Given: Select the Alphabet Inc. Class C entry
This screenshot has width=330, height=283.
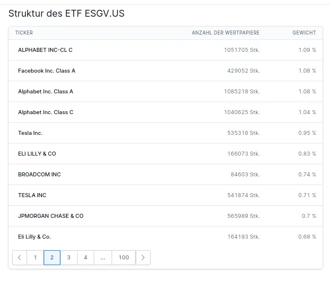Looking at the screenshot, I should pyautogui.click(x=45, y=112).
